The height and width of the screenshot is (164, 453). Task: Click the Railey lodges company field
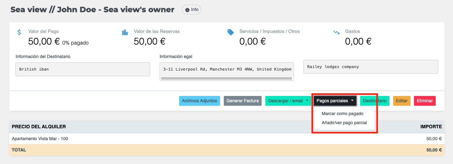371,67
